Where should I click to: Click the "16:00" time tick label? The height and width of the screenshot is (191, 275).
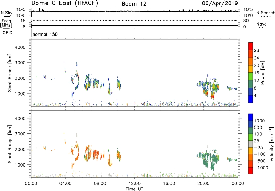pos(169,184)
